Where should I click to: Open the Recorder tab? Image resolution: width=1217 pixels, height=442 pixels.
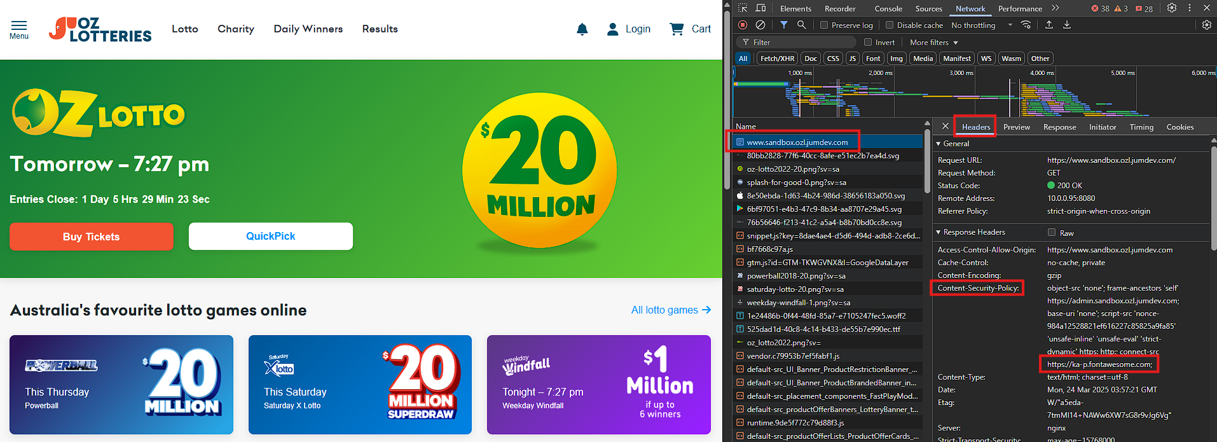(x=840, y=8)
